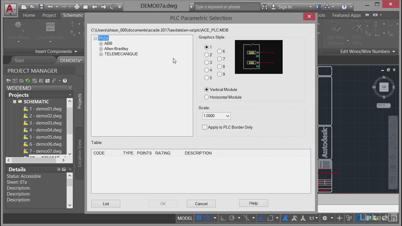Click the Previous project drawing left arrow
The width and height of the screenshot is (402, 226).
pos(95,7)
